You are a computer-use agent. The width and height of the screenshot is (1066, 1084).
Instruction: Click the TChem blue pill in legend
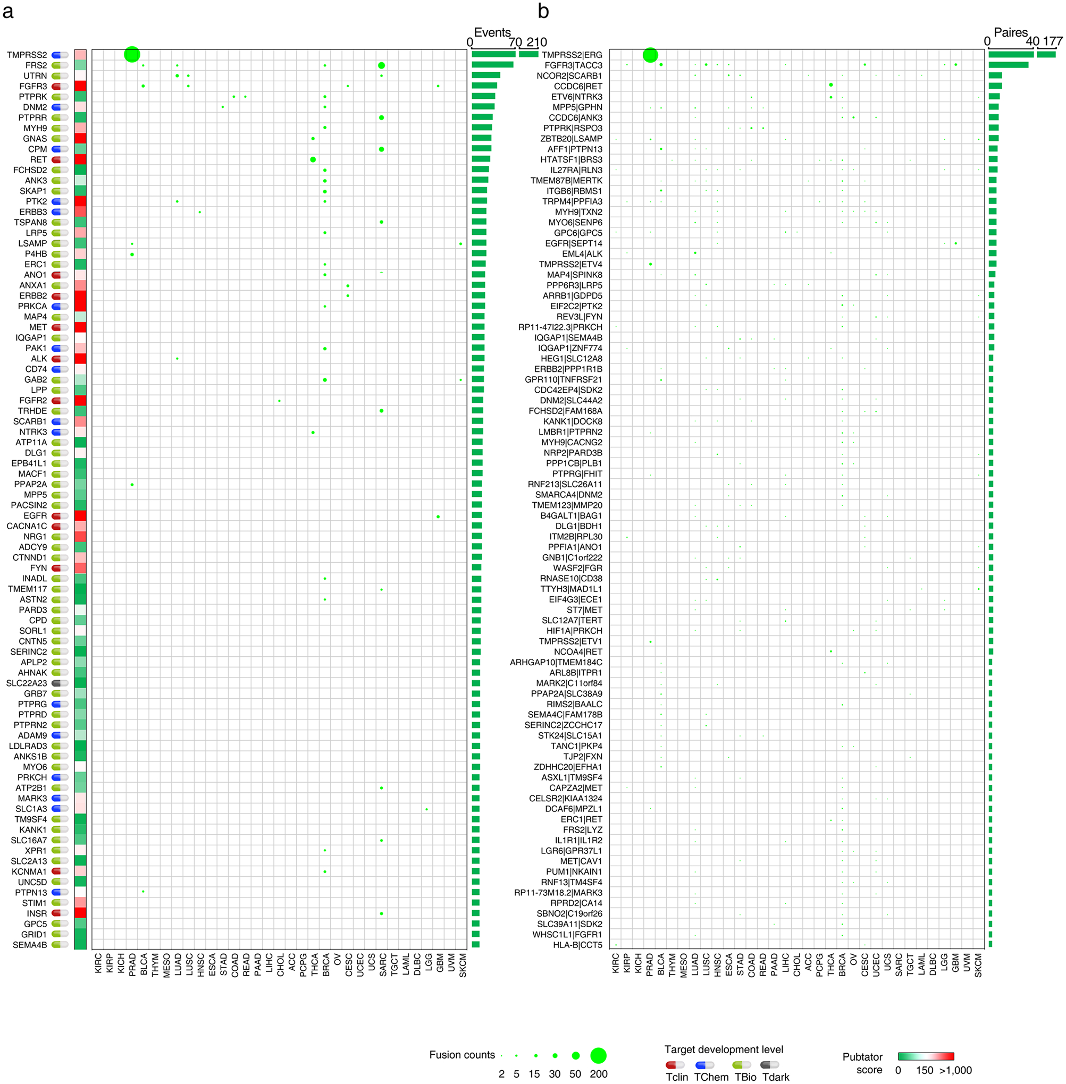point(705,1065)
